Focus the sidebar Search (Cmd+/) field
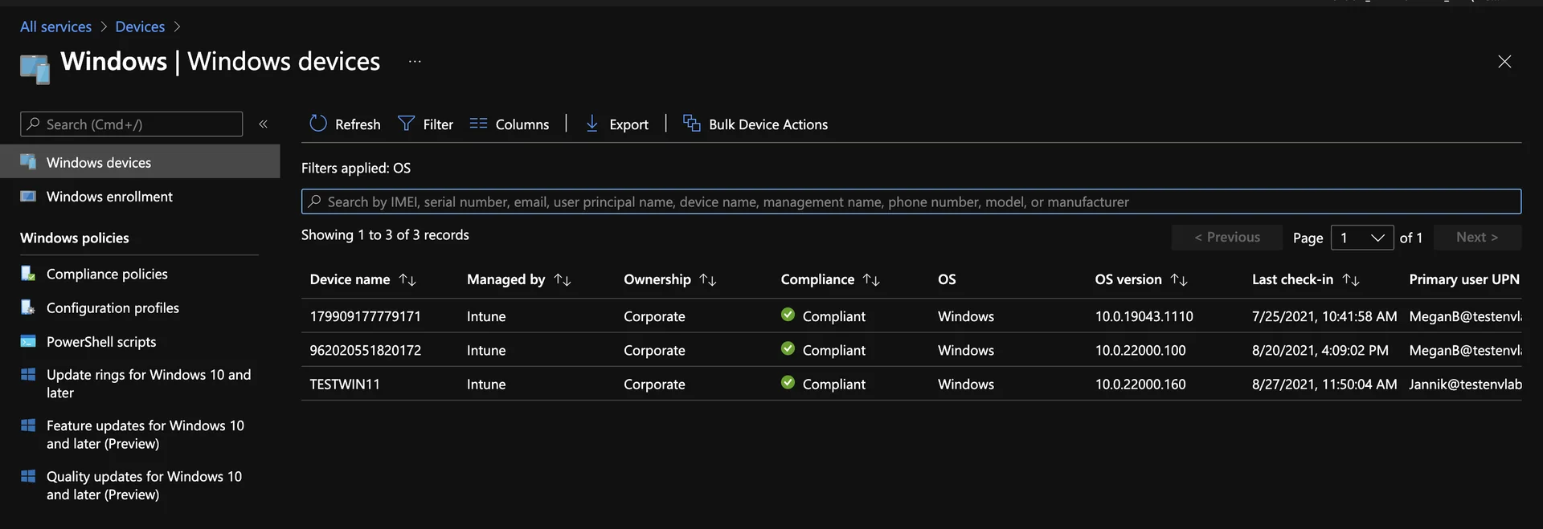Screen dimensions: 1543x529 pos(131,124)
